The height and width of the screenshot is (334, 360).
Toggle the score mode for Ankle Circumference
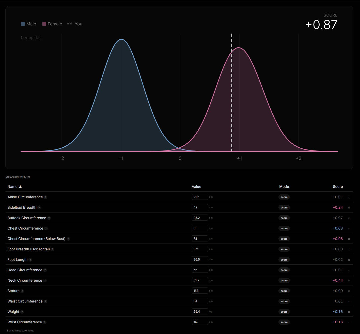pos(284,197)
